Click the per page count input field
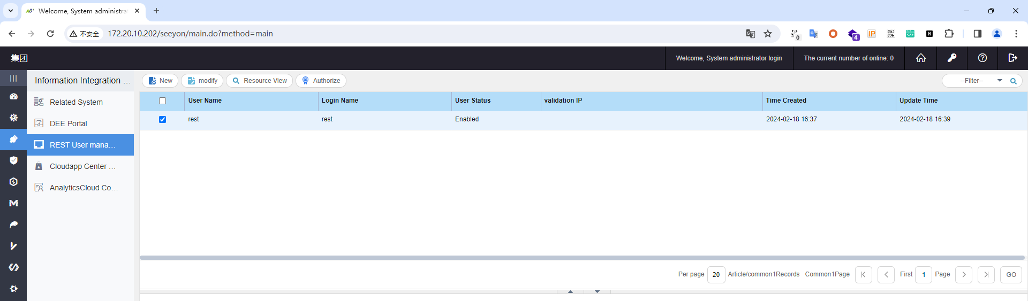 716,275
